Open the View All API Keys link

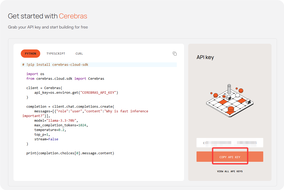(230, 171)
